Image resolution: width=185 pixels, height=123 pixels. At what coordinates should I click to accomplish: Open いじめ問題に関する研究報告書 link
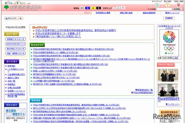pyautogui.click(x=54, y=81)
